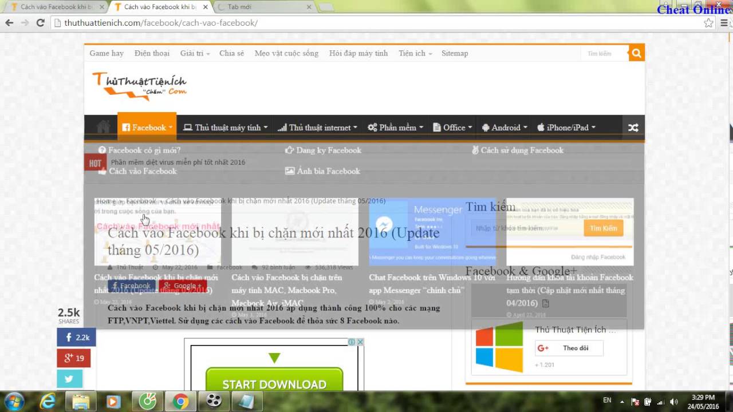Click the Chrome address bar URL

pyautogui.click(x=161, y=23)
